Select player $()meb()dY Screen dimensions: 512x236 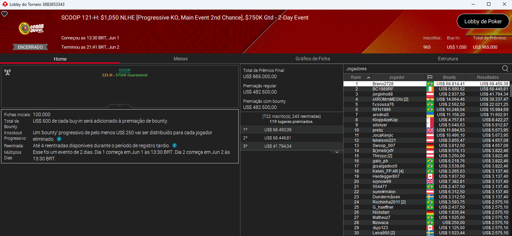(383, 151)
